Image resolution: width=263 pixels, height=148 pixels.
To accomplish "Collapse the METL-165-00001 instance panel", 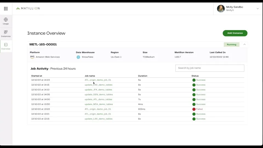I will click(x=244, y=44).
